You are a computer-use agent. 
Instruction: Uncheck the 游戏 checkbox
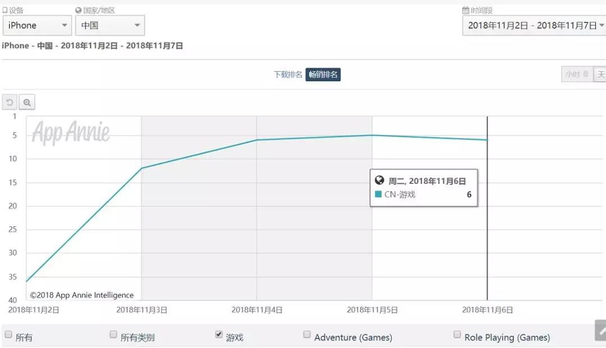(x=219, y=335)
